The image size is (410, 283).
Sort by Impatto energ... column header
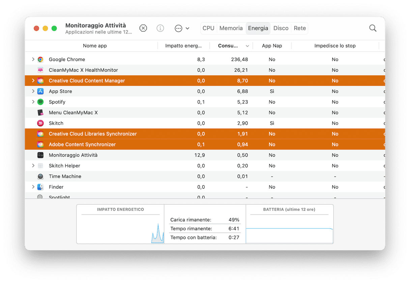tap(183, 46)
